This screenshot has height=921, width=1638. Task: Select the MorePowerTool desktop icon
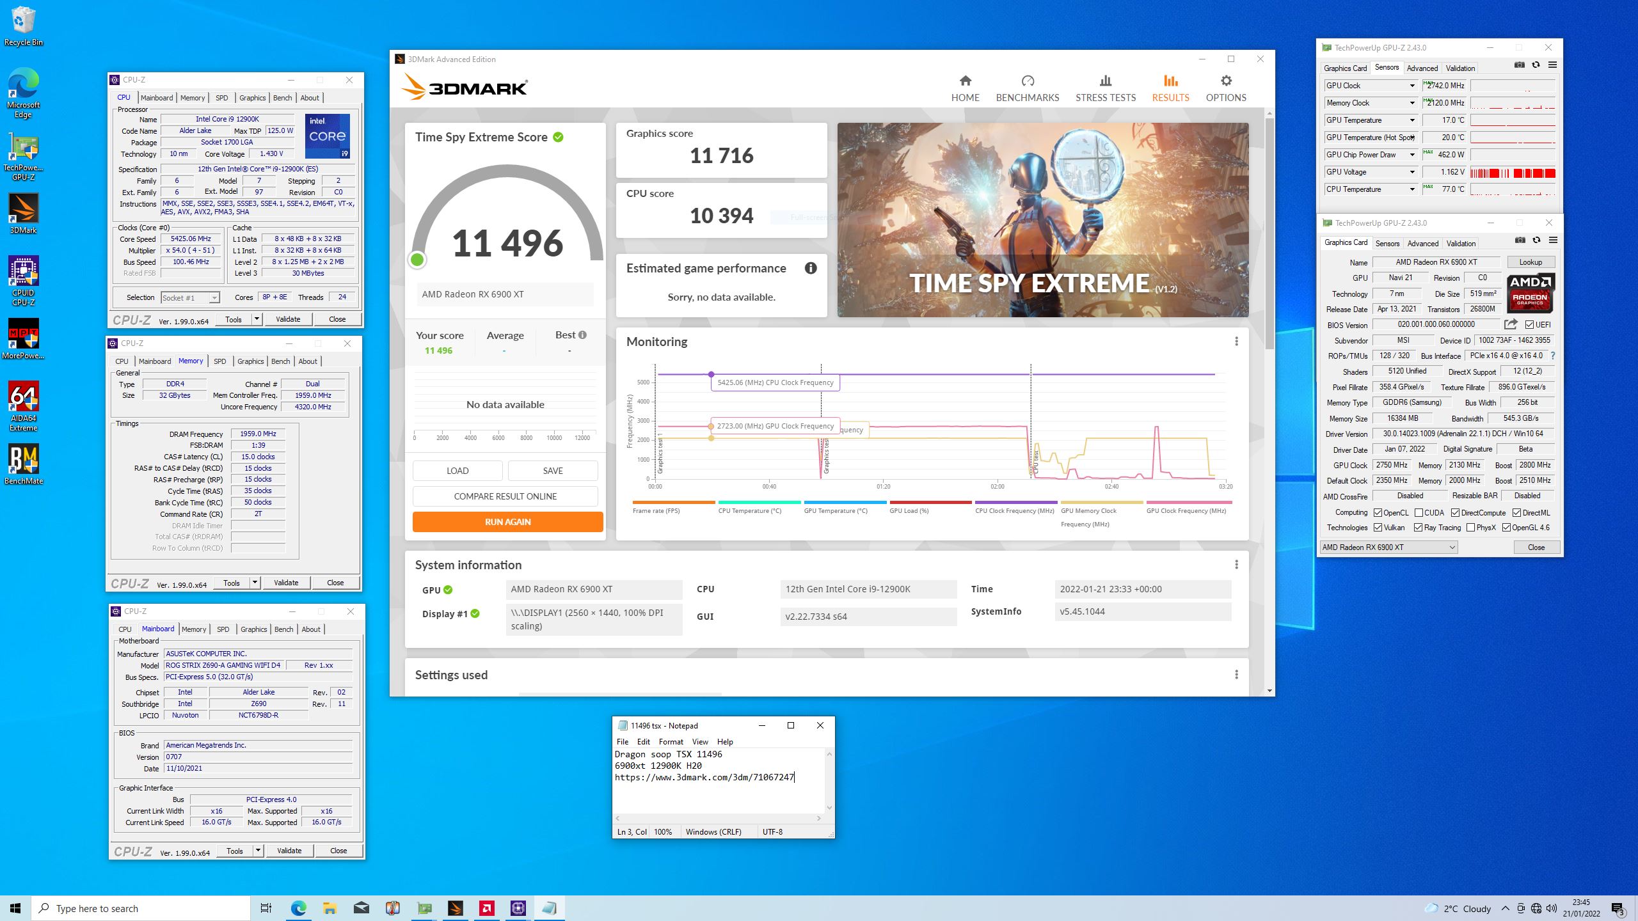[x=23, y=339]
